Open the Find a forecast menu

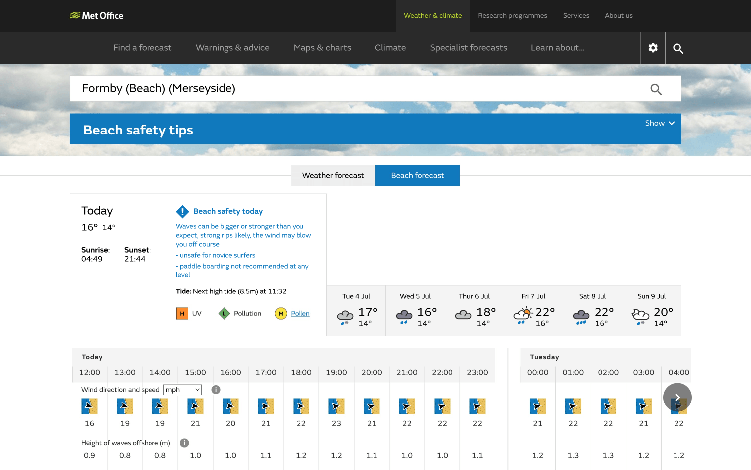click(x=142, y=48)
